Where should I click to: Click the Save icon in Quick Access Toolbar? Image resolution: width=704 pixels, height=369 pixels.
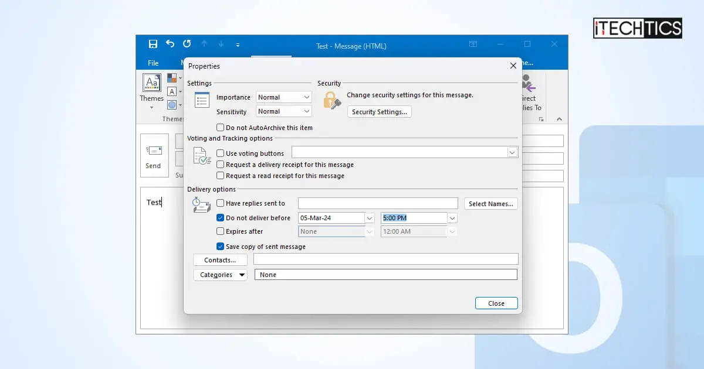153,43
